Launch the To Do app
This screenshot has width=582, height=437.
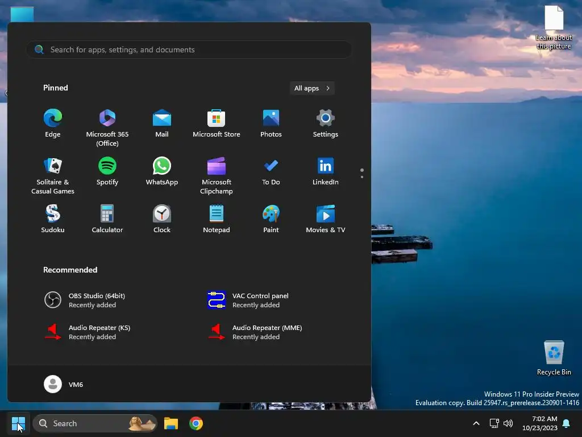[271, 171]
